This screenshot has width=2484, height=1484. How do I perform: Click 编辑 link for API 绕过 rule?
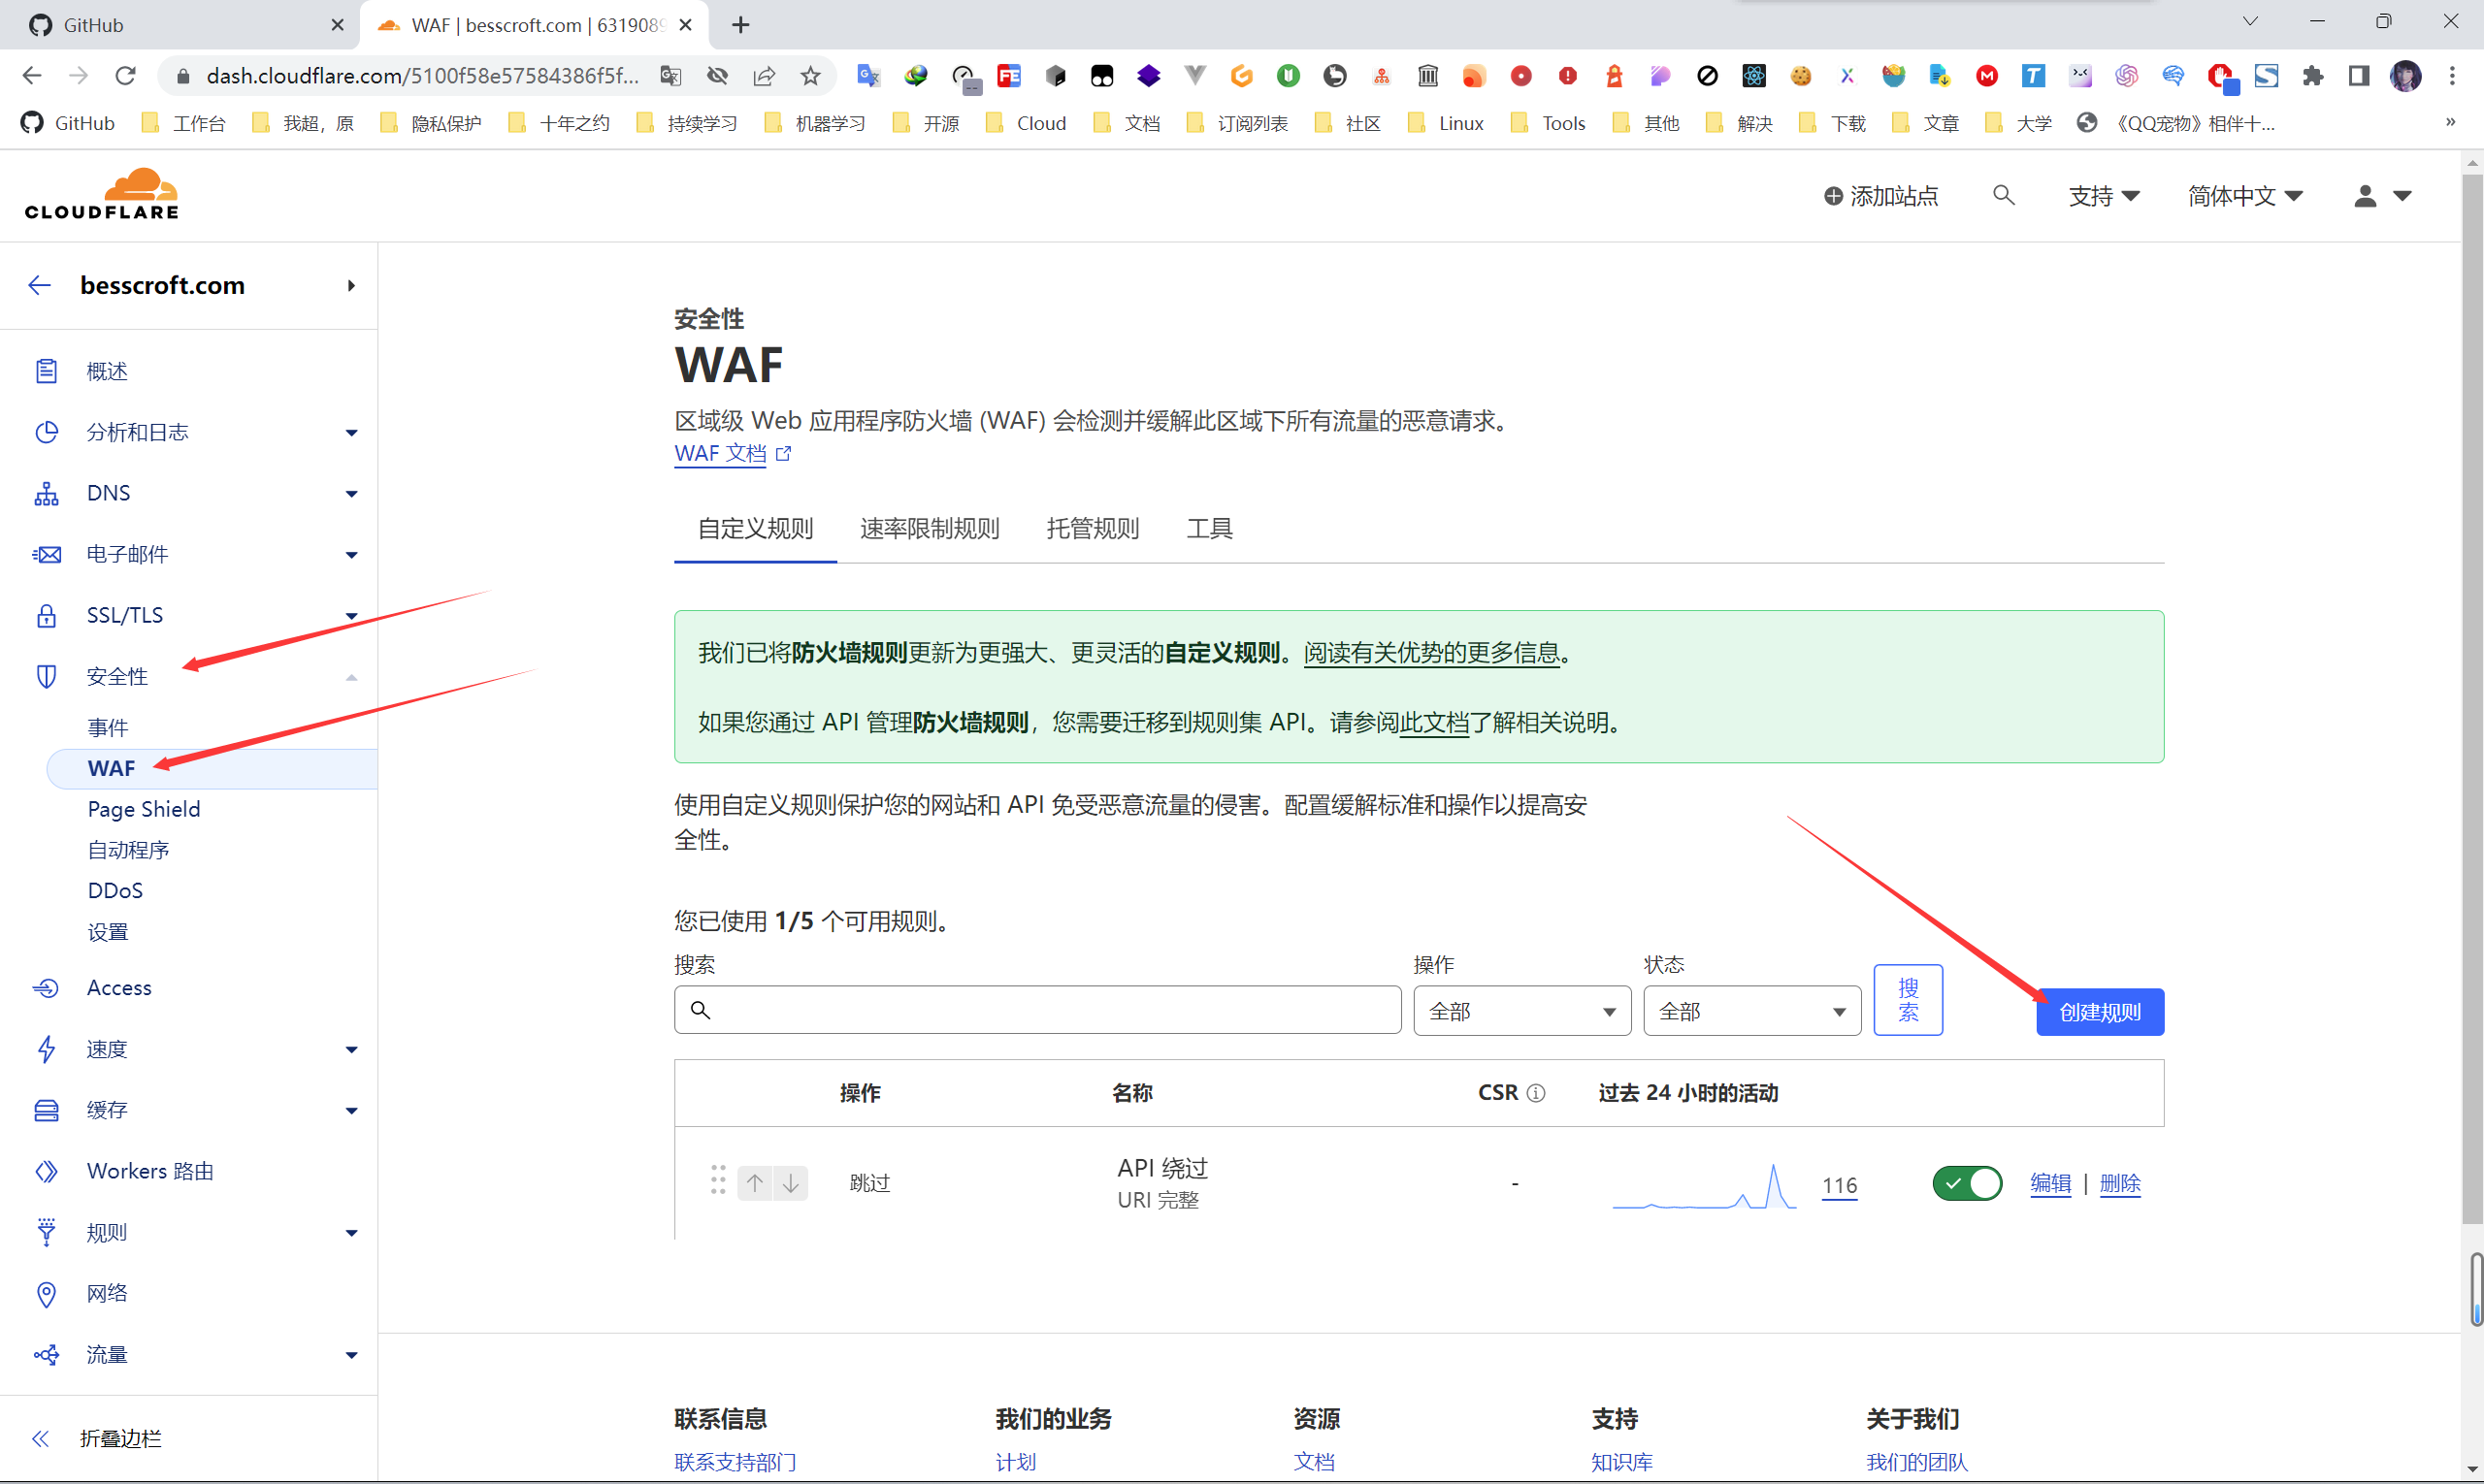point(2050,1183)
